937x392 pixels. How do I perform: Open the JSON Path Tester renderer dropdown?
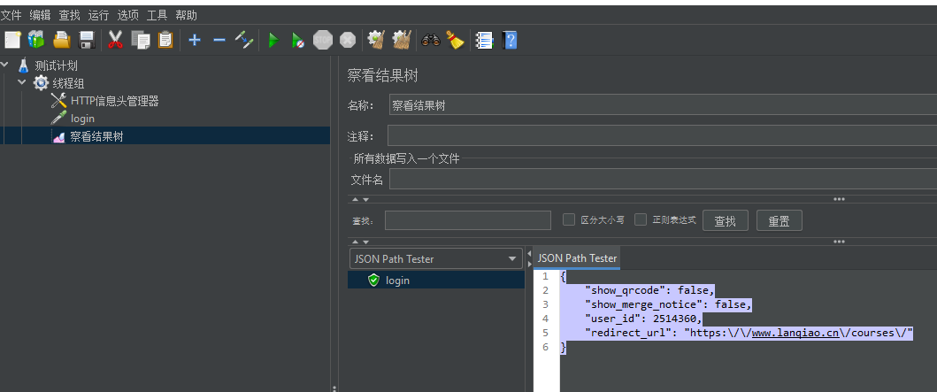tap(435, 258)
